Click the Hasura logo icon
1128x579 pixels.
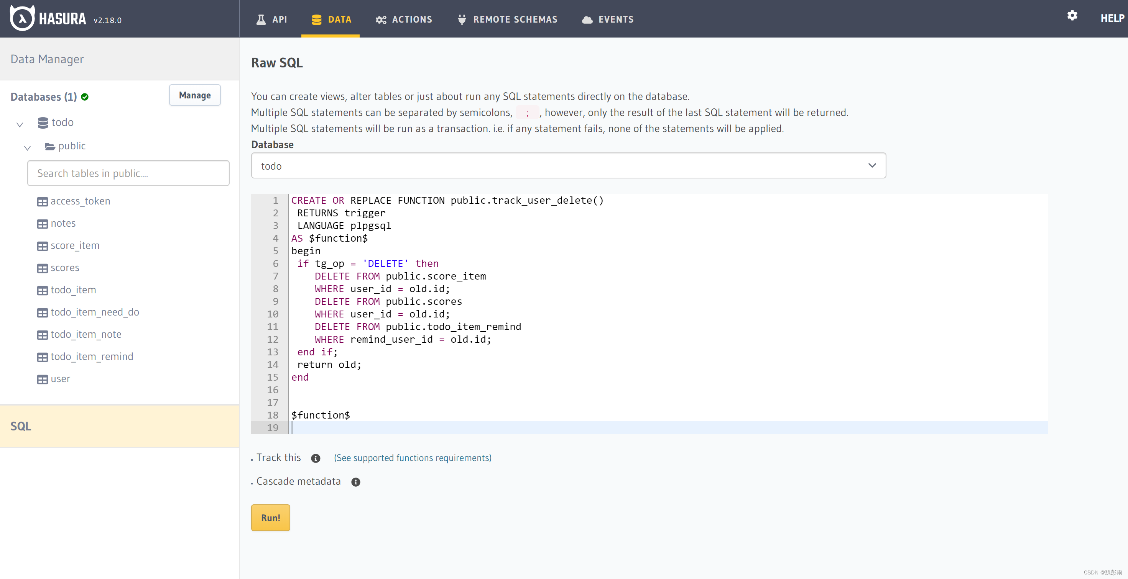click(x=22, y=18)
